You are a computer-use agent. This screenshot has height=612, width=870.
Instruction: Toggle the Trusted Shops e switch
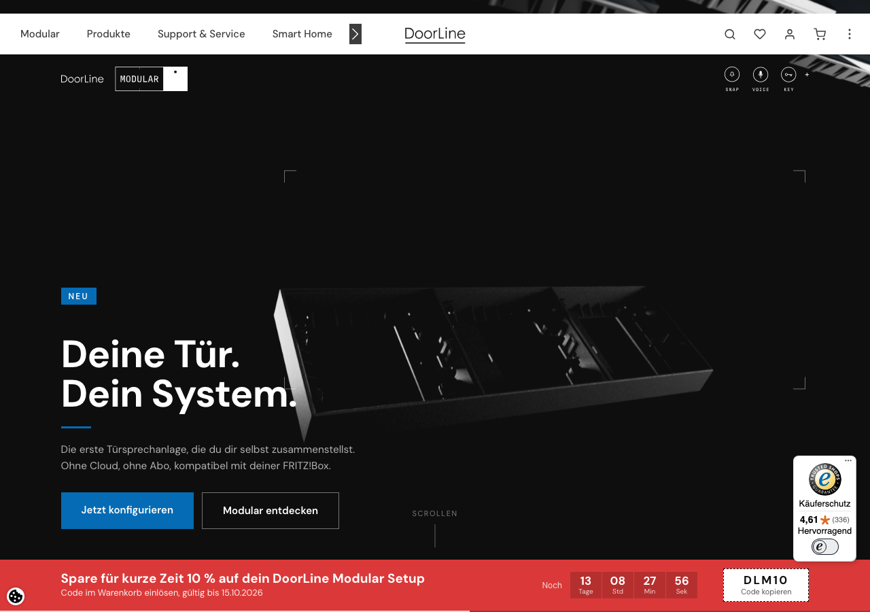(x=824, y=547)
